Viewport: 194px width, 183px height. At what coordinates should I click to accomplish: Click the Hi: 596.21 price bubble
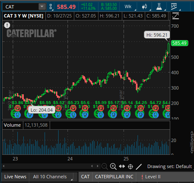(157, 35)
